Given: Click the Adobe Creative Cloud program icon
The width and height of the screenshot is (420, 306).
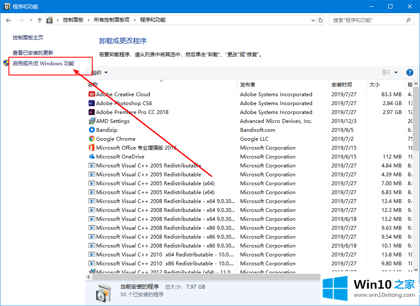Looking at the screenshot, I should click(91, 94).
